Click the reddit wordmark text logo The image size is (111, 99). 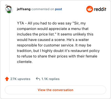pos(100,9)
